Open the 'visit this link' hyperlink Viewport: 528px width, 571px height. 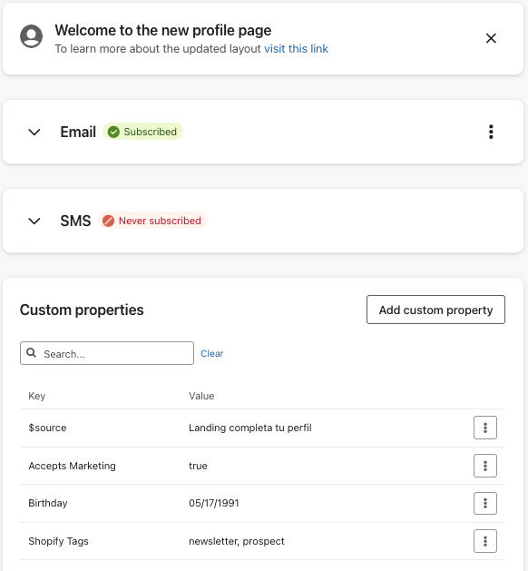[x=296, y=49]
